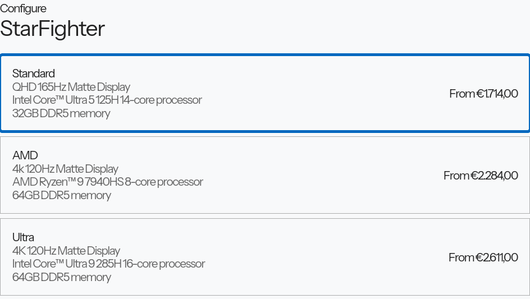Screen dimensions: 530x299
Task: Click the Configure label above the title
Action: 23,8
